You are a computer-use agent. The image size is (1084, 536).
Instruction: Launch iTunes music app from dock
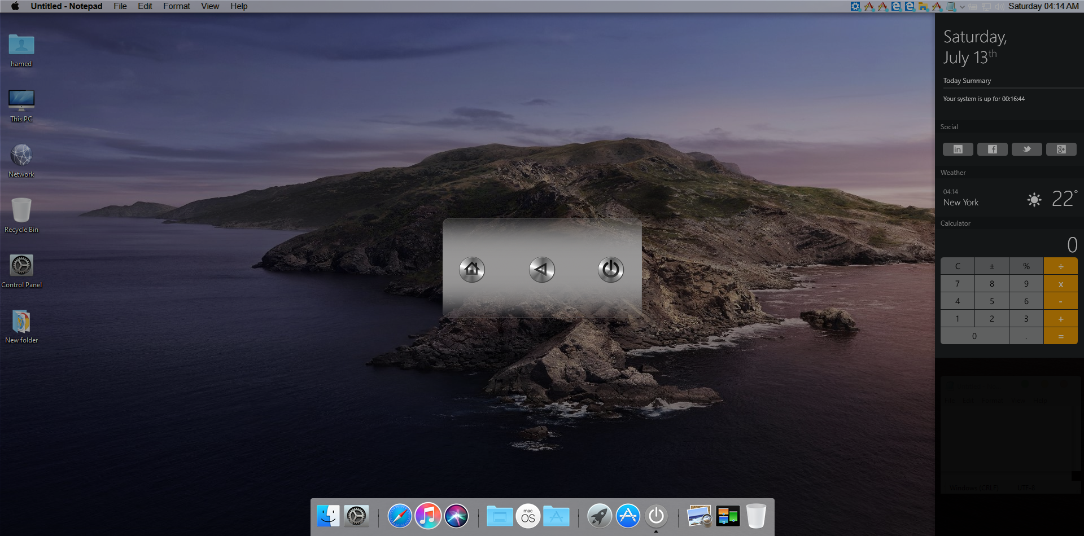point(428,516)
